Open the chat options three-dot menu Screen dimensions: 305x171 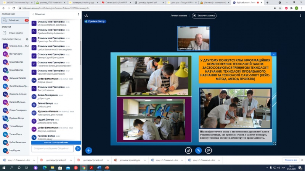pyautogui.click(x=79, y=14)
